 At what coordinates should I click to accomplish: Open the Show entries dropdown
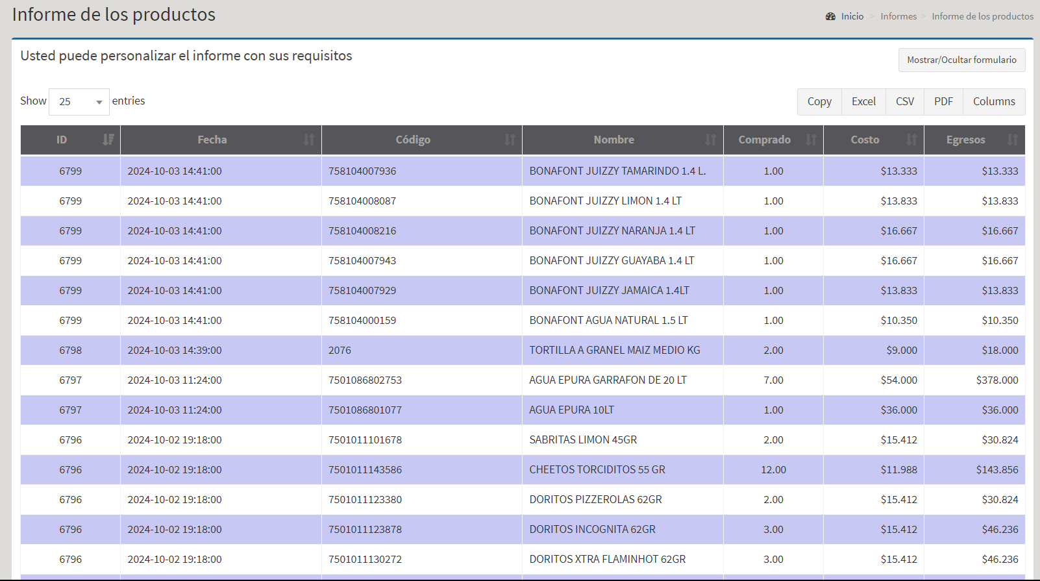[79, 102]
